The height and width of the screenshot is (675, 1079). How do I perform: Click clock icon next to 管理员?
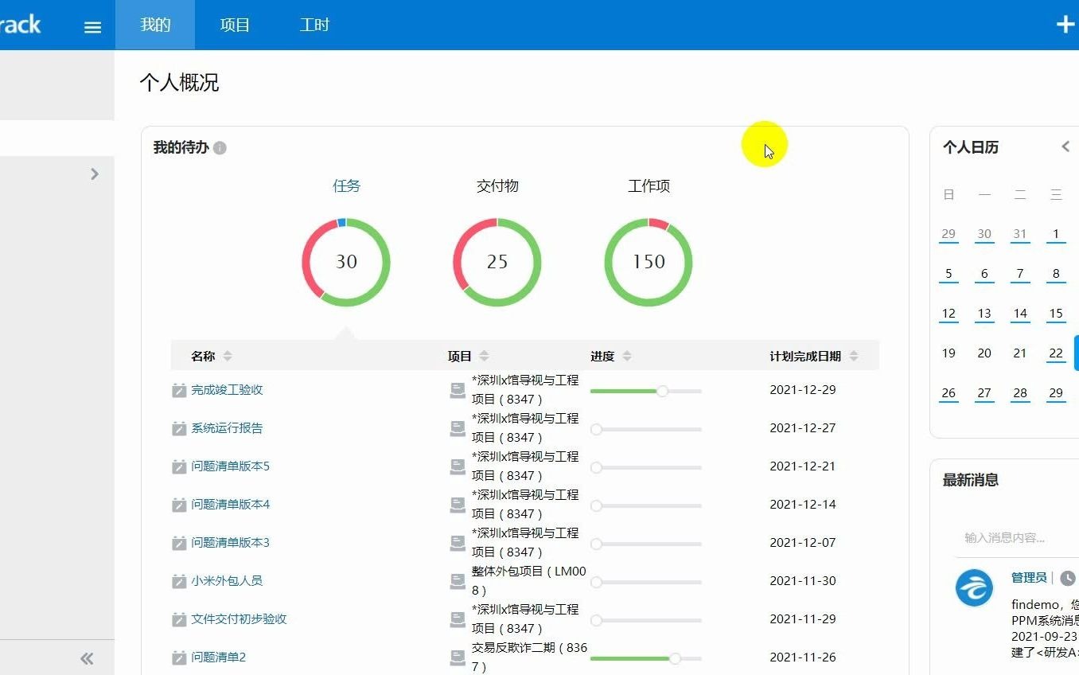[1068, 578]
